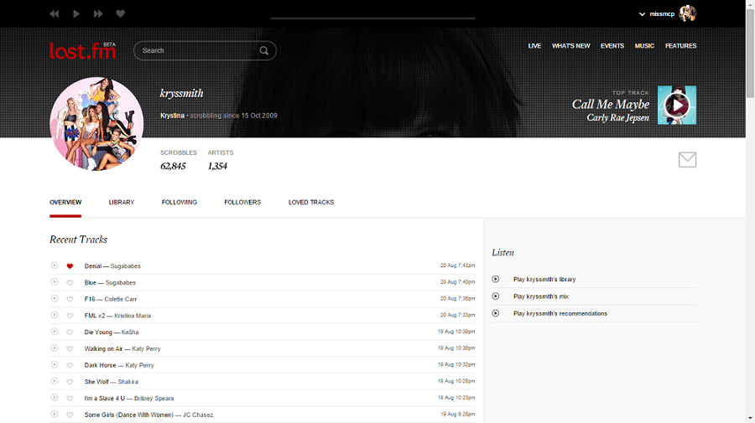
Task: Love Dark Horse by Katy Perry
Action: (x=70, y=365)
